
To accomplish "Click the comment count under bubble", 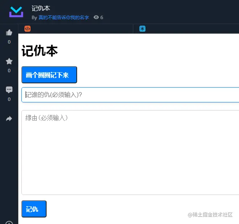I will (9, 99).
